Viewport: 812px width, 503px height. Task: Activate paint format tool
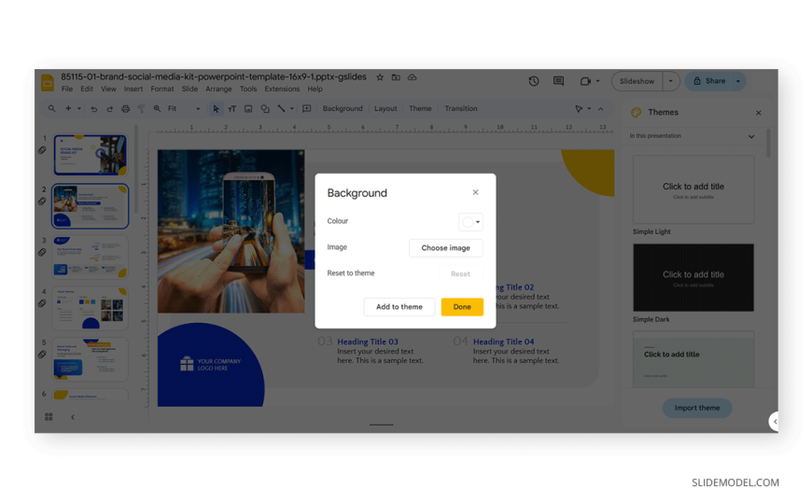tap(141, 109)
